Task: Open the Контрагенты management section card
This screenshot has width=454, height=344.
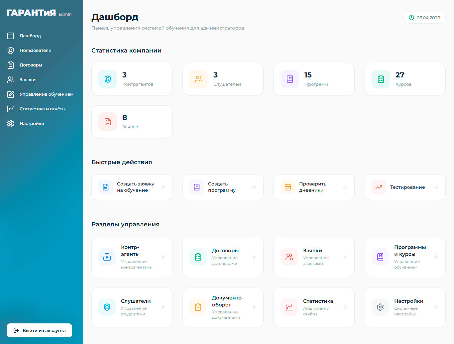Action: click(132, 257)
